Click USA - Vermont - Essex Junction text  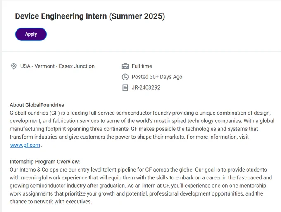pos(57,66)
